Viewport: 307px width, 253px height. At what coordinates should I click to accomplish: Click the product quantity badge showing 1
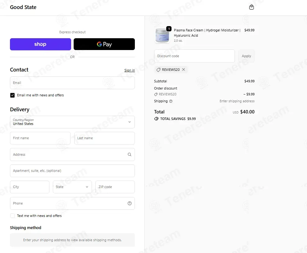169,29
